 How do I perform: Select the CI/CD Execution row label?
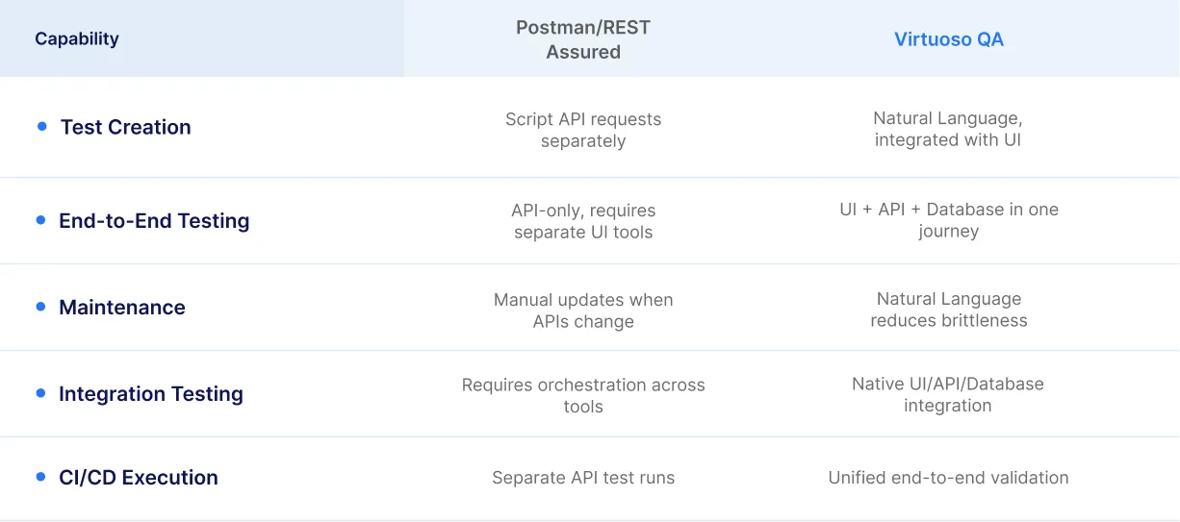click(x=139, y=478)
